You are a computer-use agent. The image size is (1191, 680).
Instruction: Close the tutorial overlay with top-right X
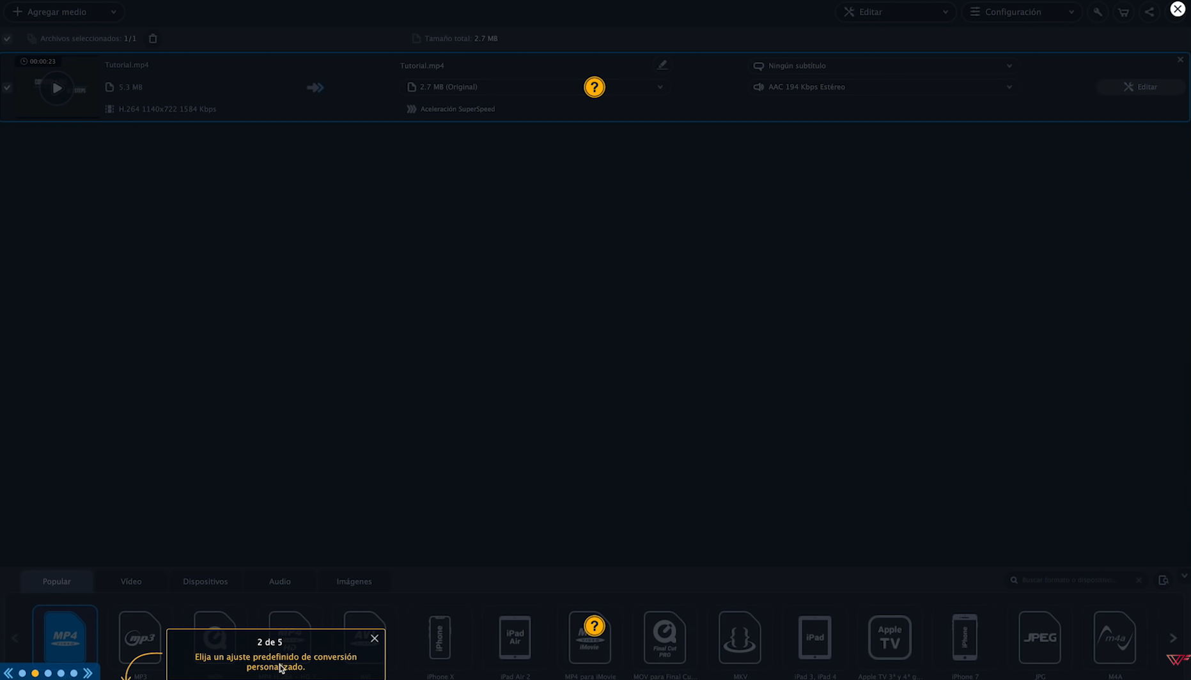coord(1178,9)
